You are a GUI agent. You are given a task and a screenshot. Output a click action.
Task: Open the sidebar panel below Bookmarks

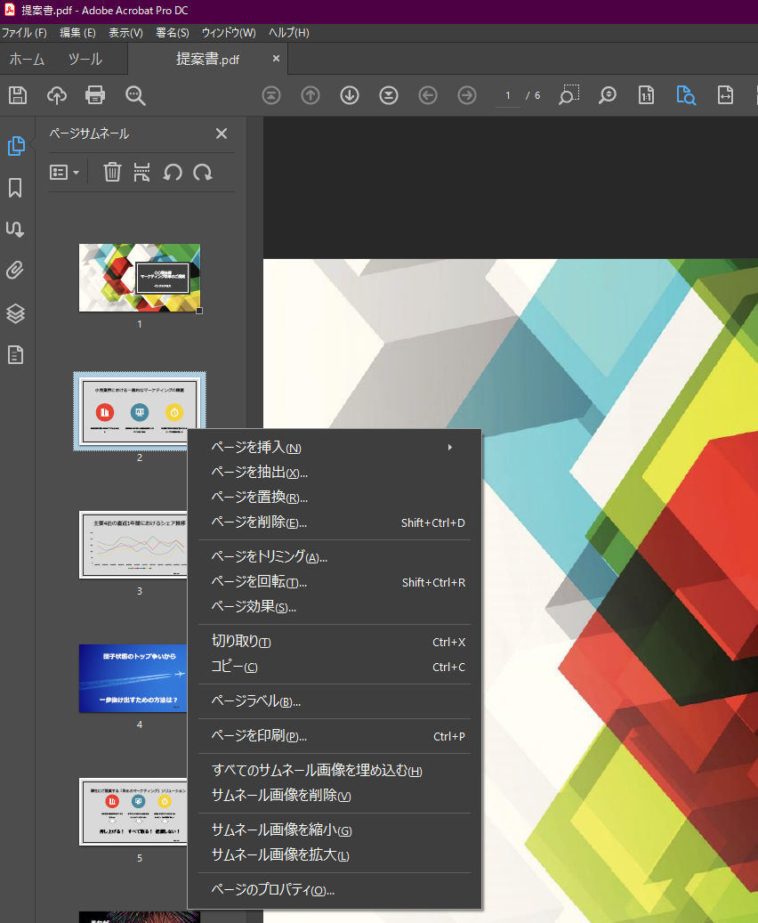point(15,229)
